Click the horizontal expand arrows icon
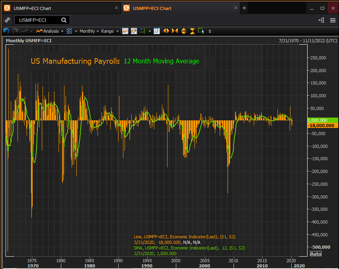 pos(166,31)
